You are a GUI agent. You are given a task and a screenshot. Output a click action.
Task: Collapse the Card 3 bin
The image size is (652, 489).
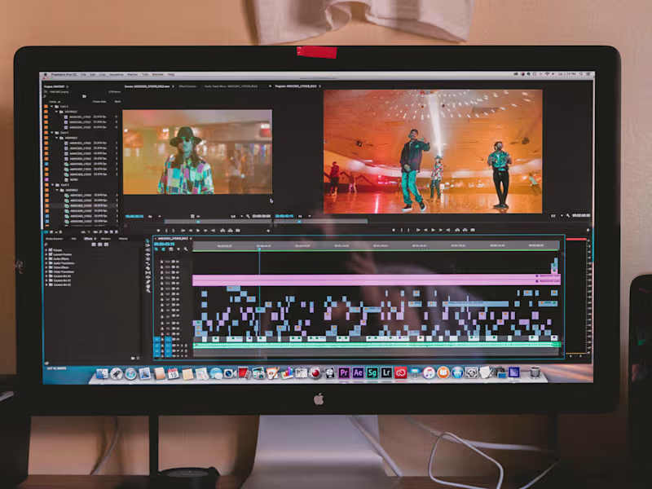click(52, 107)
